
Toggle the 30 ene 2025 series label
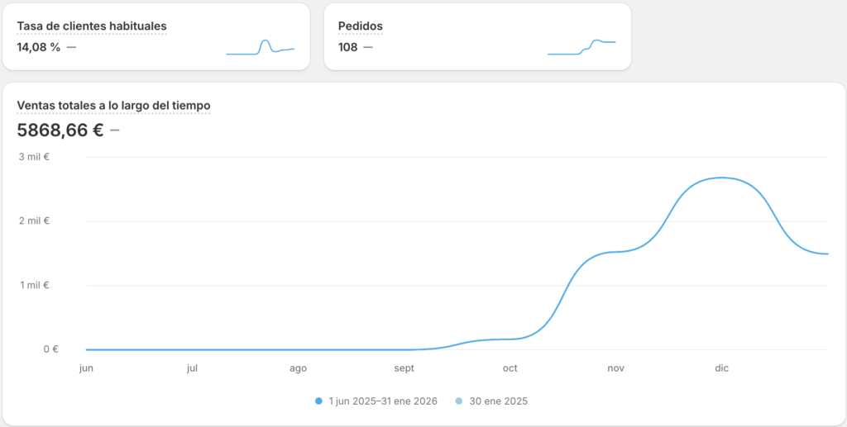point(497,401)
